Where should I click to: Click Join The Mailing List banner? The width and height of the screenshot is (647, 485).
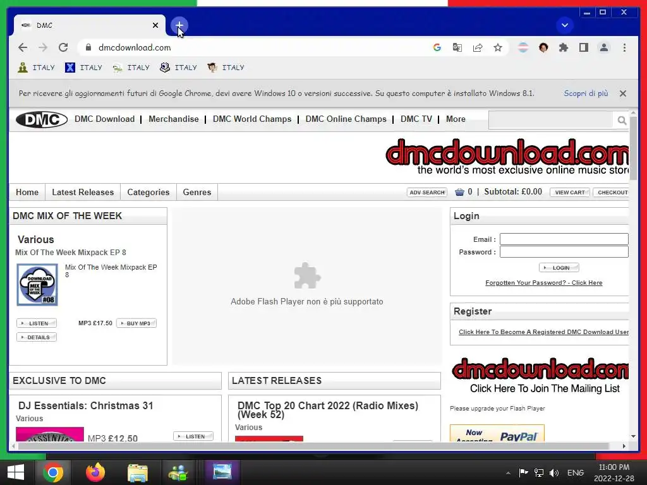(540, 376)
